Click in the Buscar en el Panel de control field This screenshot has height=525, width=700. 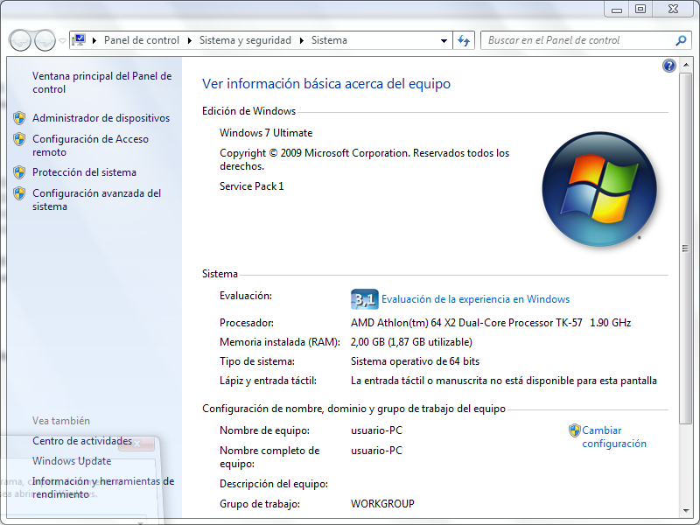tap(577, 40)
